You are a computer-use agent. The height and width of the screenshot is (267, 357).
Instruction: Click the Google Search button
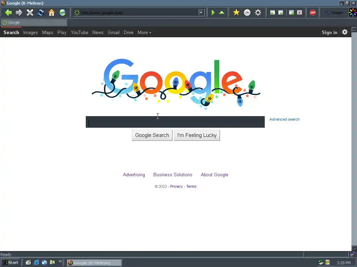pyautogui.click(x=152, y=135)
